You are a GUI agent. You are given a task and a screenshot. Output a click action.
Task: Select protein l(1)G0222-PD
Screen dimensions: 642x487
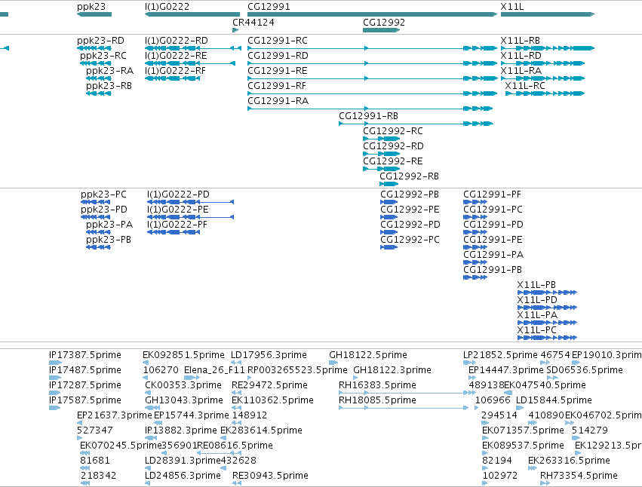(190, 202)
